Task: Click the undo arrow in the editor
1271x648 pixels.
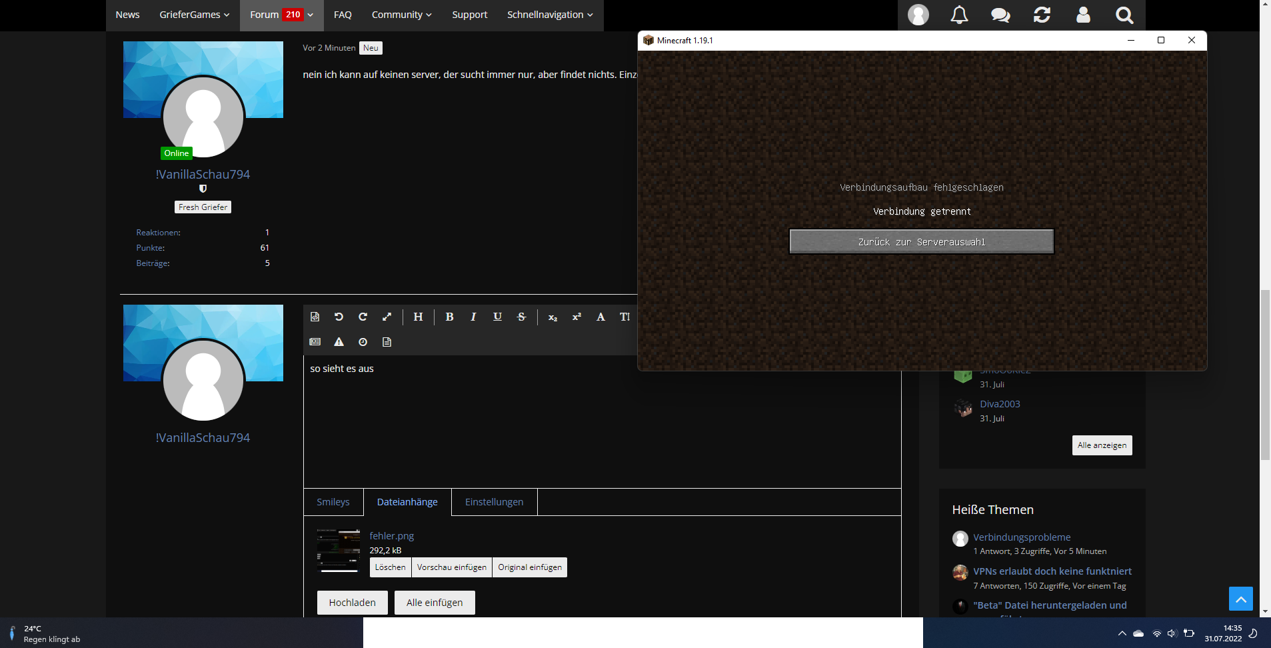Action: pyautogui.click(x=339, y=317)
